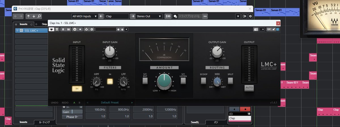Select the Strip tab
The image size is (340, 127).
click(x=44, y=24)
